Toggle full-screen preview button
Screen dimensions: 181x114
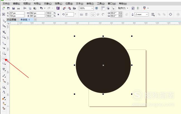(x=97, y=8)
